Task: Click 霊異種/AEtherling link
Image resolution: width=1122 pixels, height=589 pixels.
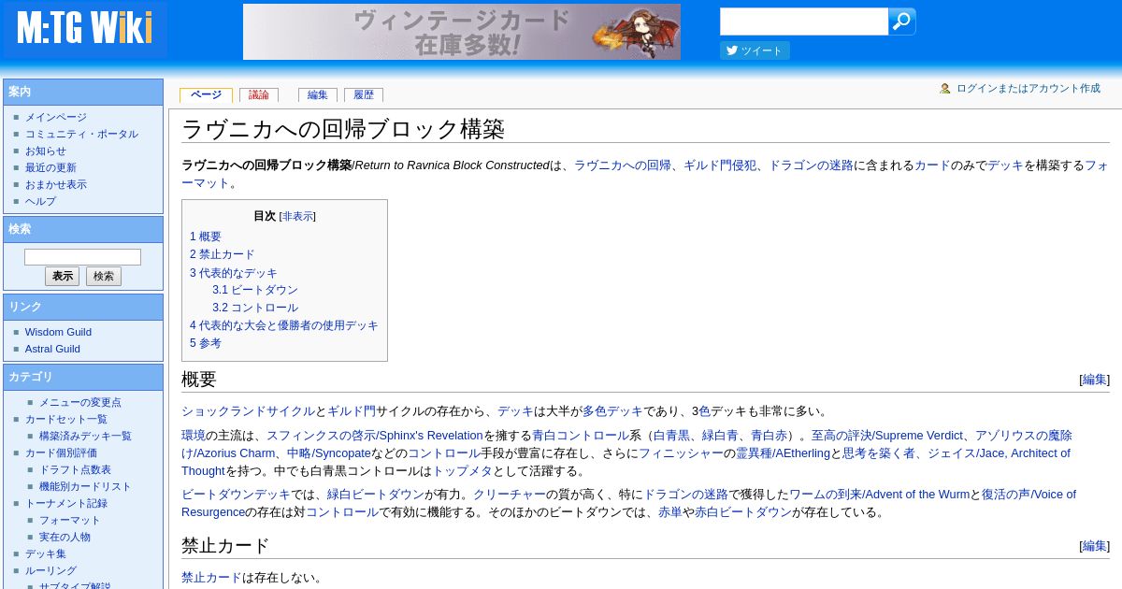Action: pos(783,453)
